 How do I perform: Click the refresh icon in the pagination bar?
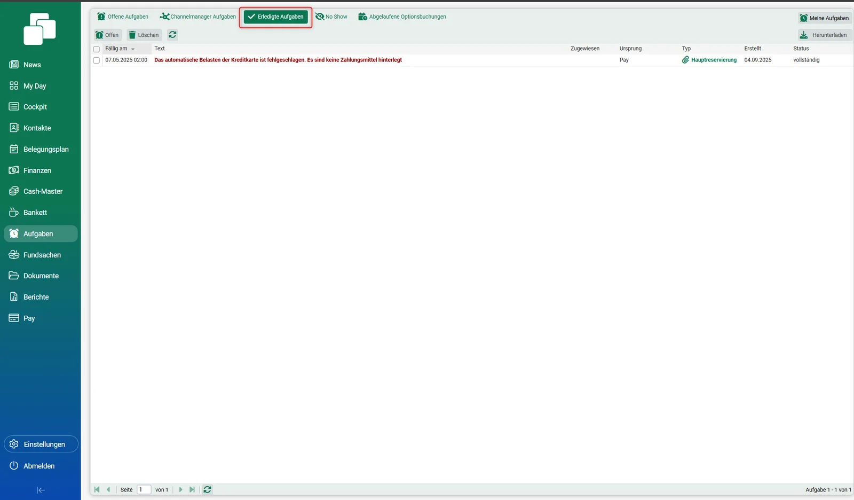click(x=208, y=490)
